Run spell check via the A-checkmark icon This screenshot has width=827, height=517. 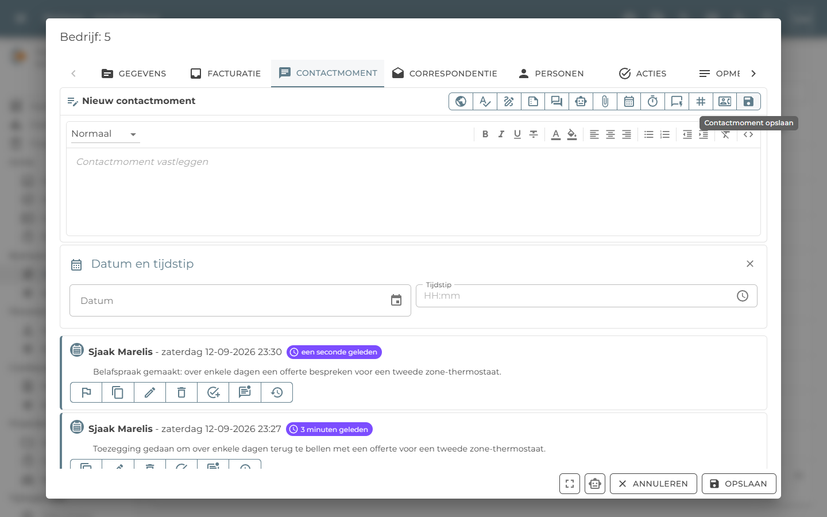point(485,102)
